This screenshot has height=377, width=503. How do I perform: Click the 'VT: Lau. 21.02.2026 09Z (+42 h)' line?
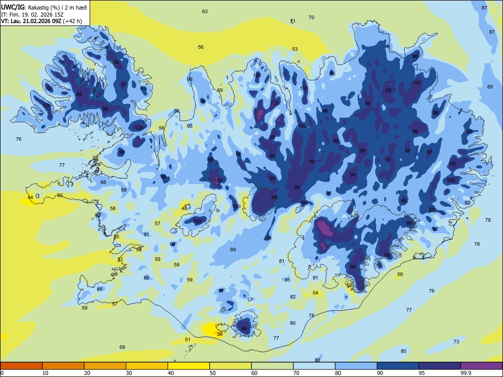[x=41, y=21]
